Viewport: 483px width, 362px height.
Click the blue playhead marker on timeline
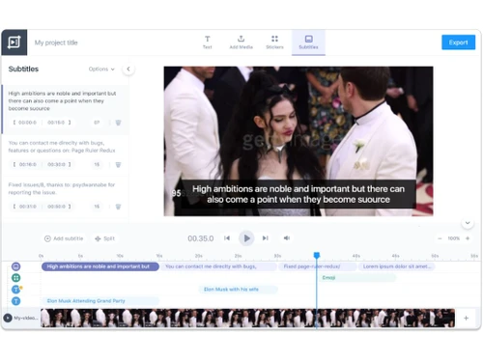coord(317,255)
